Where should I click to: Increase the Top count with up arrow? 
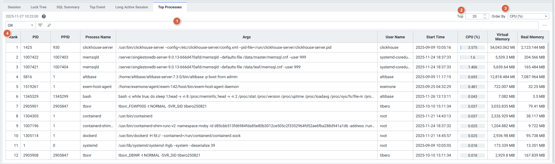point(485,15)
